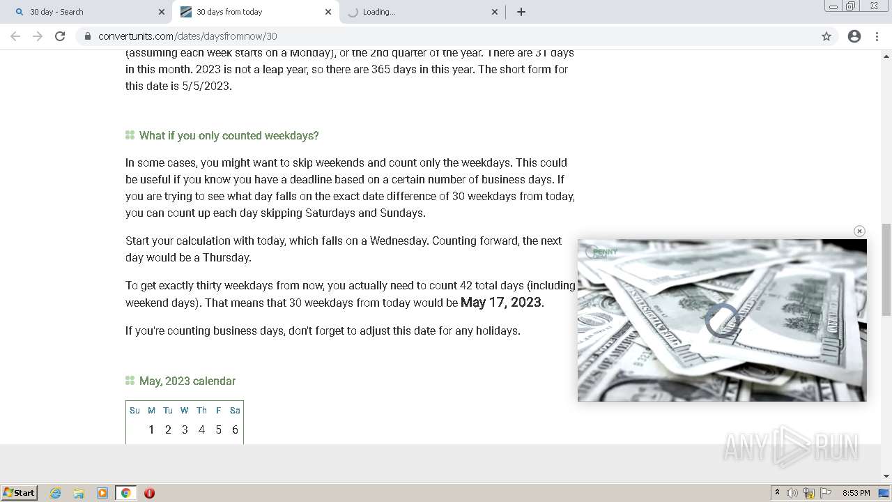This screenshot has width=892, height=502.
Task: Select day 1 in May calendar
Action: point(151,429)
